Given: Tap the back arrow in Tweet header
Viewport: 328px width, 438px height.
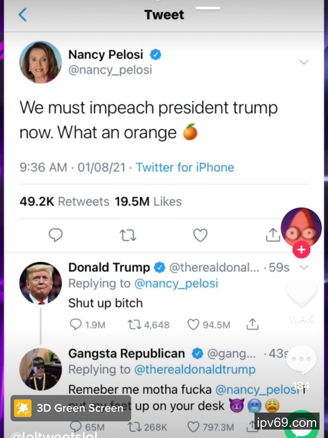Looking at the screenshot, I should (23, 15).
